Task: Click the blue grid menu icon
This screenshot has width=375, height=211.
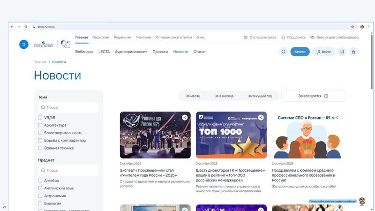Action: (x=23, y=44)
